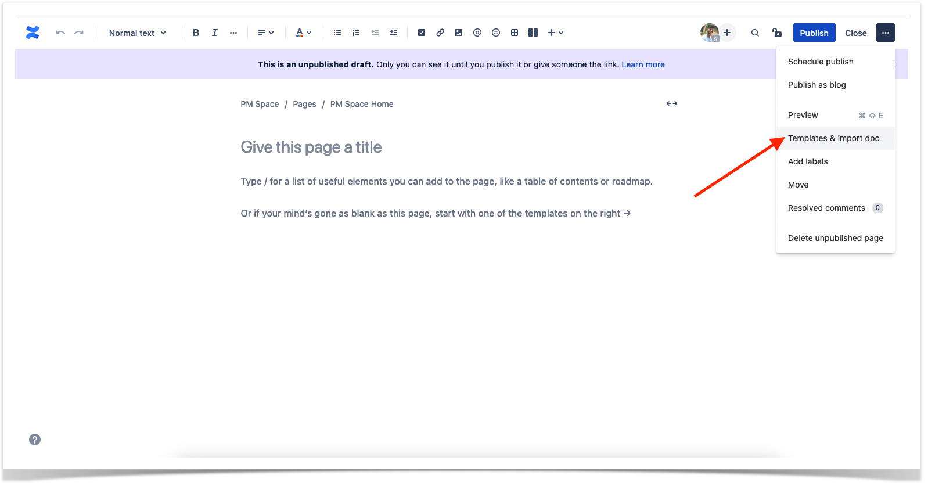Go to Pages breadcrumb
The height and width of the screenshot is (486, 928).
[304, 104]
